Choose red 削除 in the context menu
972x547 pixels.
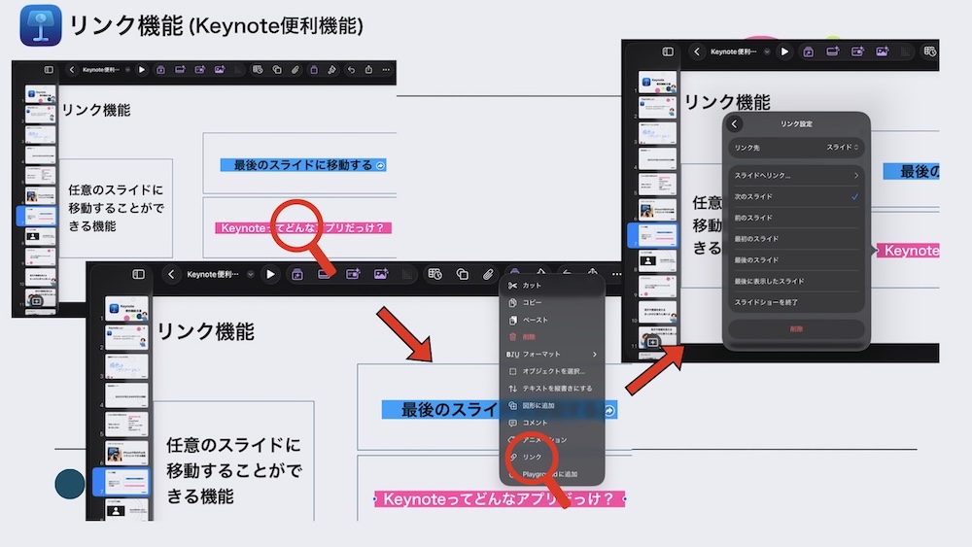552,337
